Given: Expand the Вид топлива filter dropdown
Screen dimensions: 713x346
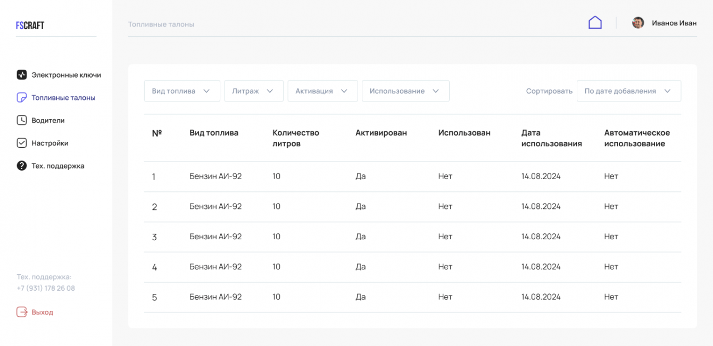Looking at the screenshot, I should click(x=181, y=91).
